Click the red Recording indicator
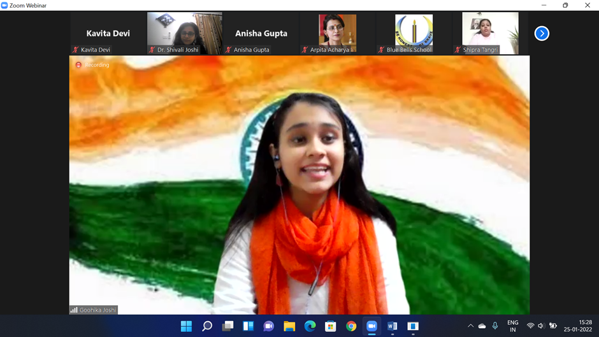599x337 pixels. pyautogui.click(x=78, y=65)
